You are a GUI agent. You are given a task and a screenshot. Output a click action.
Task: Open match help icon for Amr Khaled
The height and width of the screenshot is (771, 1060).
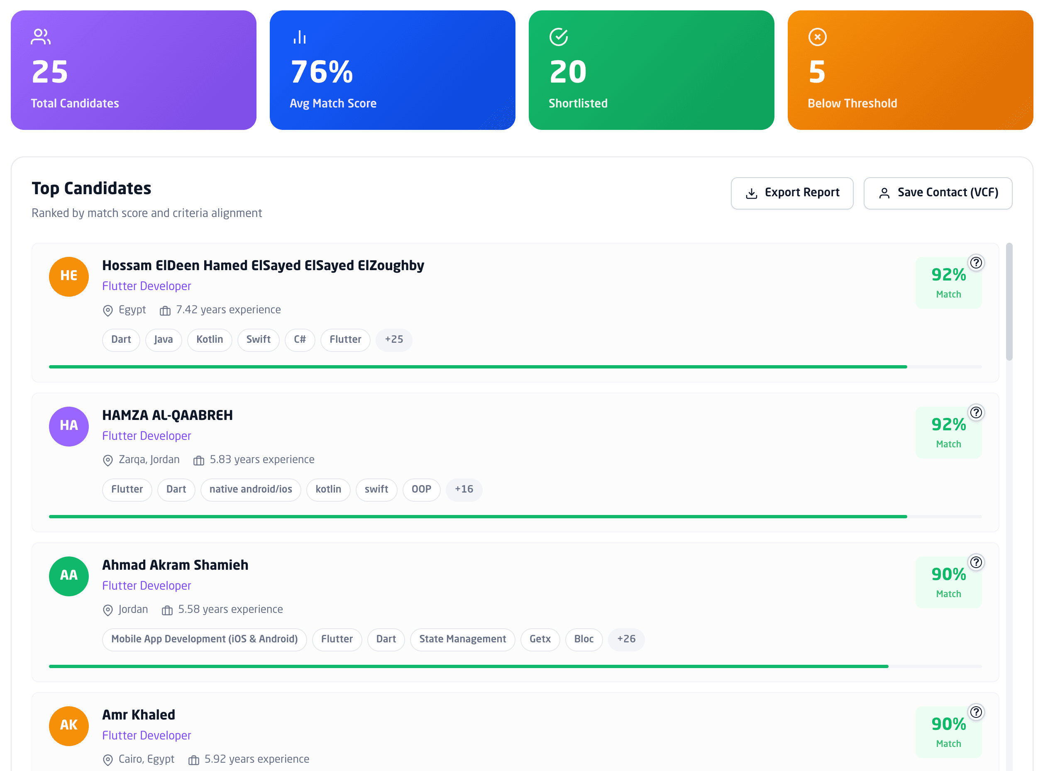point(976,712)
